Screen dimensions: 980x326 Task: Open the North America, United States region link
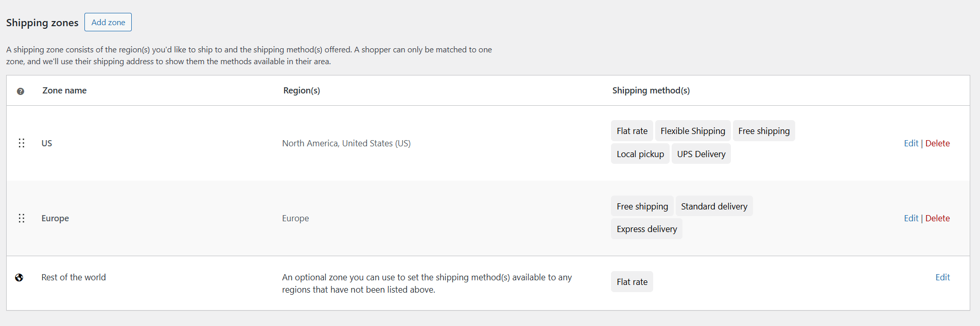tap(346, 143)
